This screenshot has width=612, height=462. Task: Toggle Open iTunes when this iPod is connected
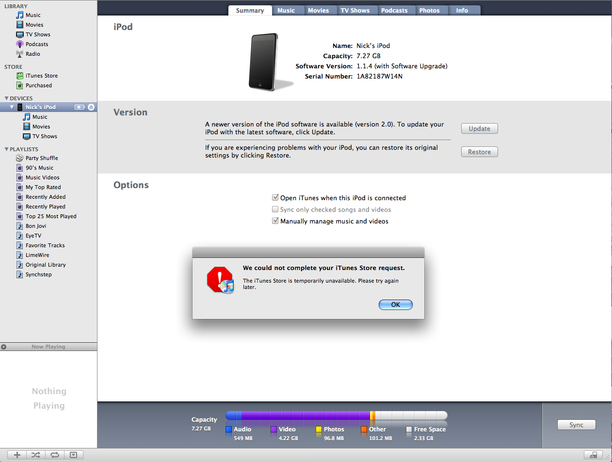click(x=275, y=198)
